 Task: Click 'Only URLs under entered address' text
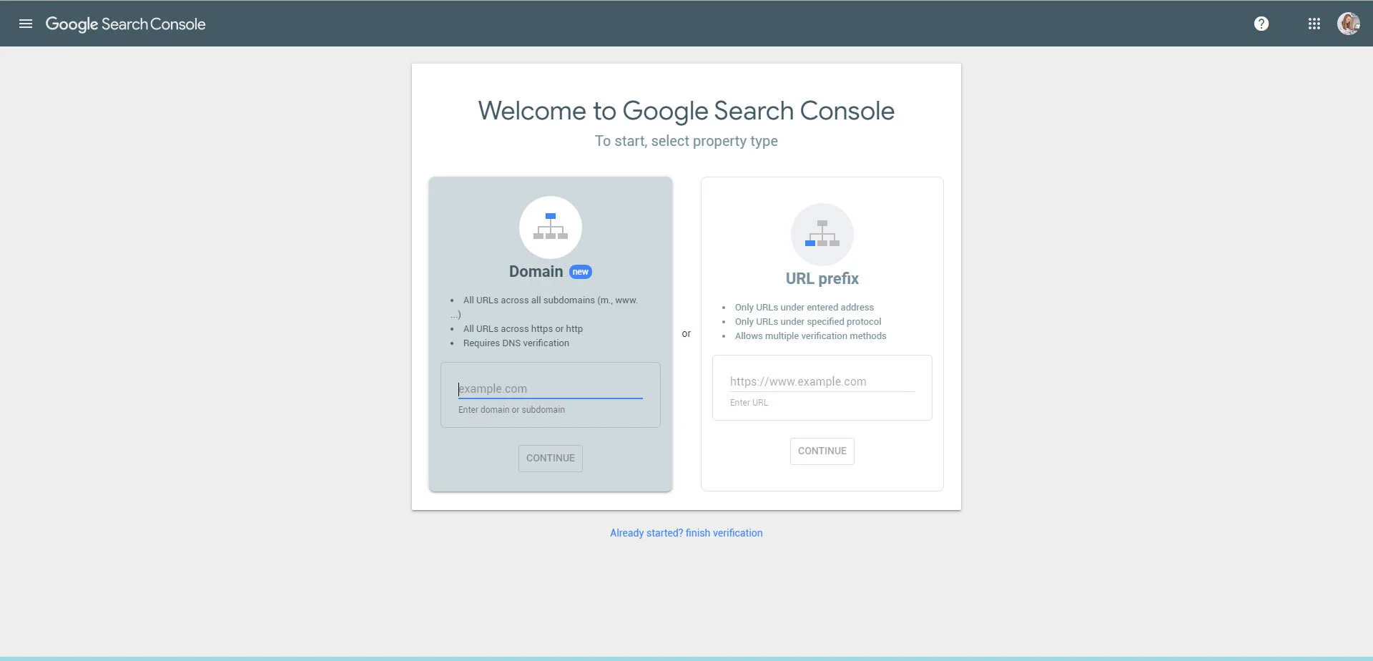pos(804,308)
